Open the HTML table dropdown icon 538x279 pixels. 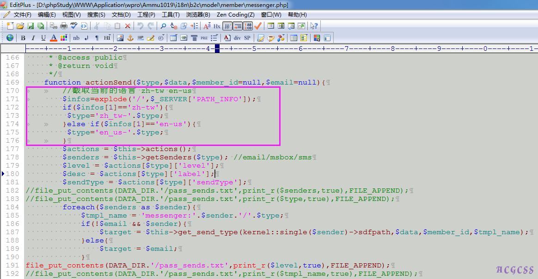click(173, 38)
